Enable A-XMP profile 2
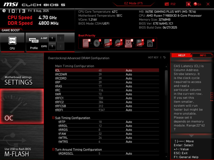 60,38
